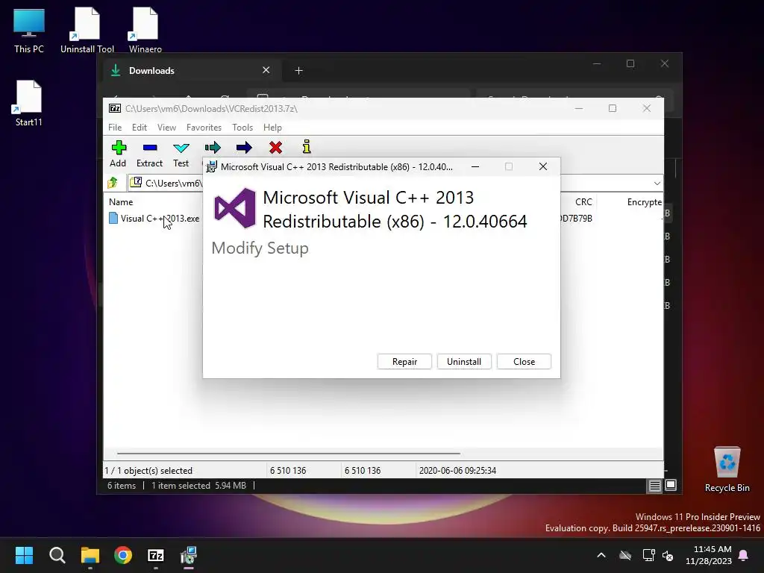Click the Extract toolbar icon in 7-Zip

point(149,148)
